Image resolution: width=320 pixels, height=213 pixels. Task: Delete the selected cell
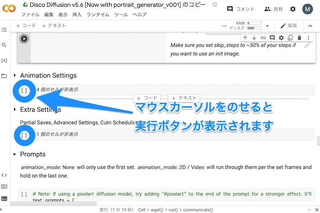tap(299, 38)
